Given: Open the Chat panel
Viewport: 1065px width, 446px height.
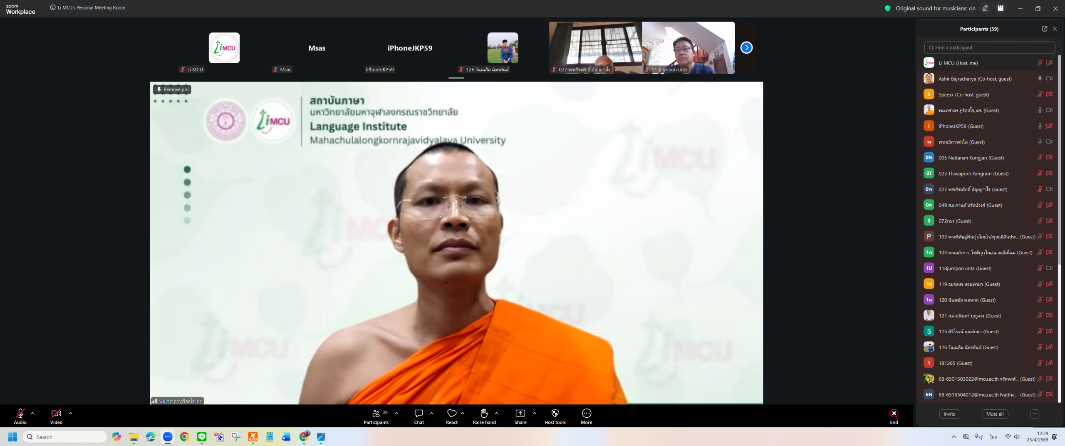Looking at the screenshot, I should 419,416.
